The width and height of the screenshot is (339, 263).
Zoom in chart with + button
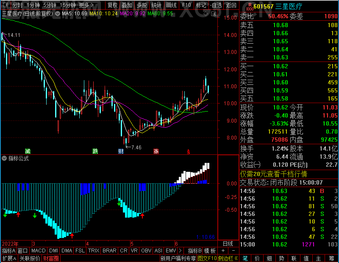223,251
